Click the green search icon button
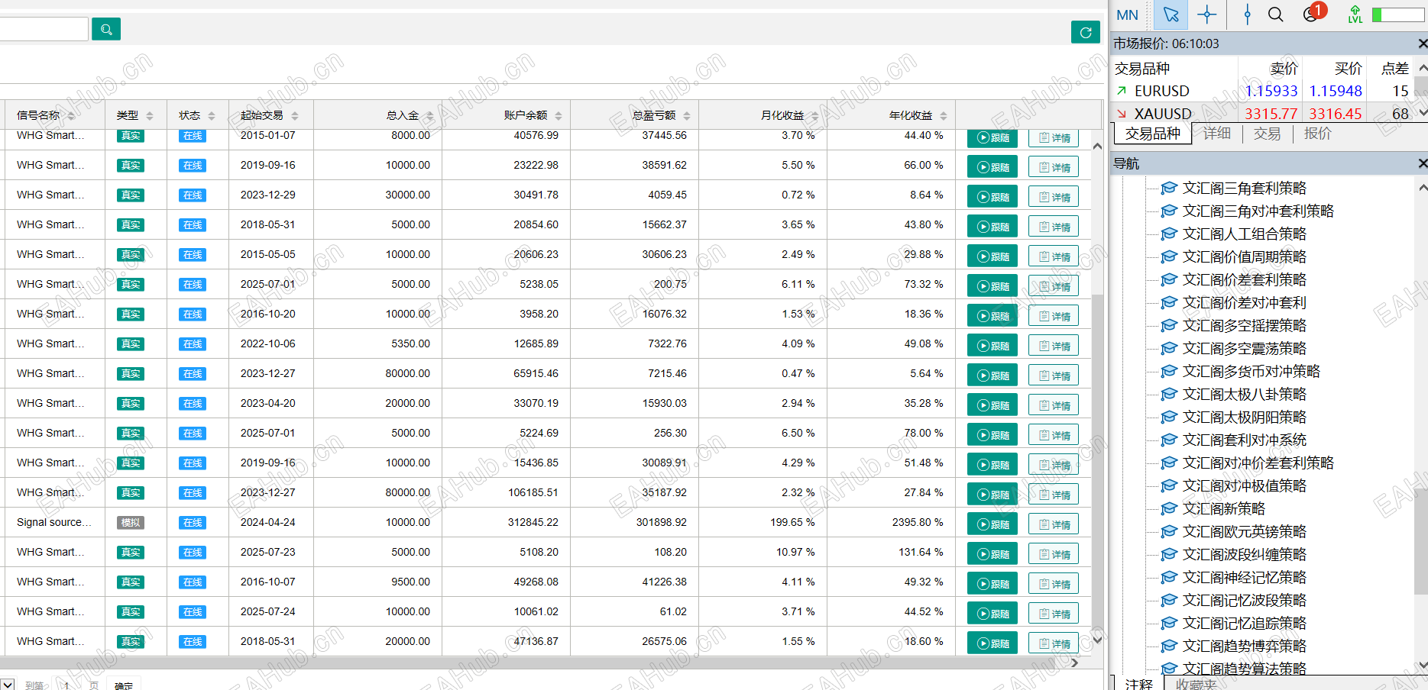The width and height of the screenshot is (1428, 690). 106,29
